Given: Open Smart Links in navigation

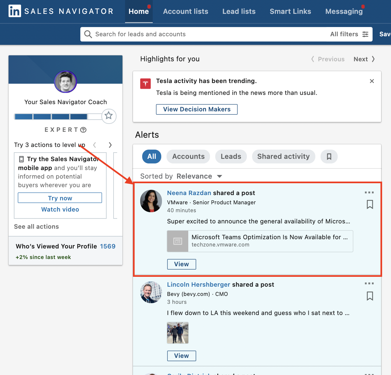Looking at the screenshot, I should click(290, 12).
